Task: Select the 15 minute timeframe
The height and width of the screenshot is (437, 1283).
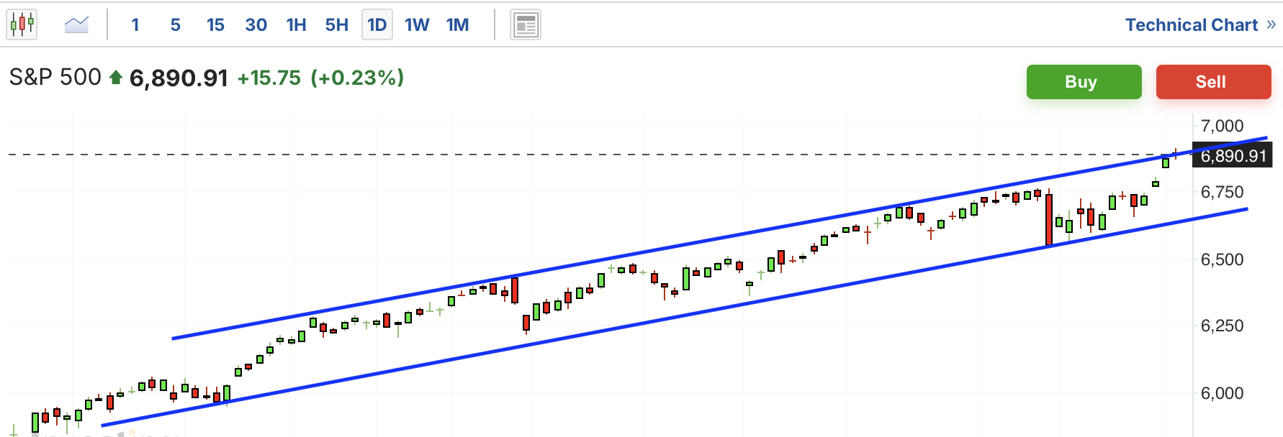Action: [x=215, y=25]
